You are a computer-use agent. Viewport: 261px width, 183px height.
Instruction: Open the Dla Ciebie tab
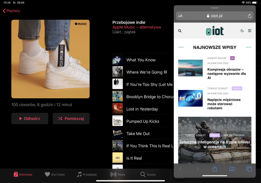[x=55, y=174]
